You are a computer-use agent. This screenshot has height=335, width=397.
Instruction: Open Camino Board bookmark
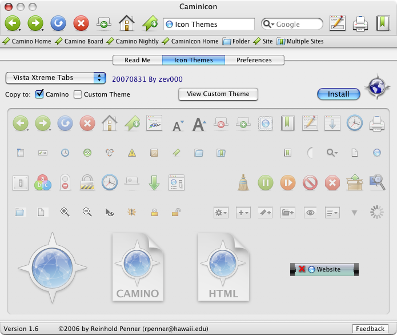tap(79, 41)
